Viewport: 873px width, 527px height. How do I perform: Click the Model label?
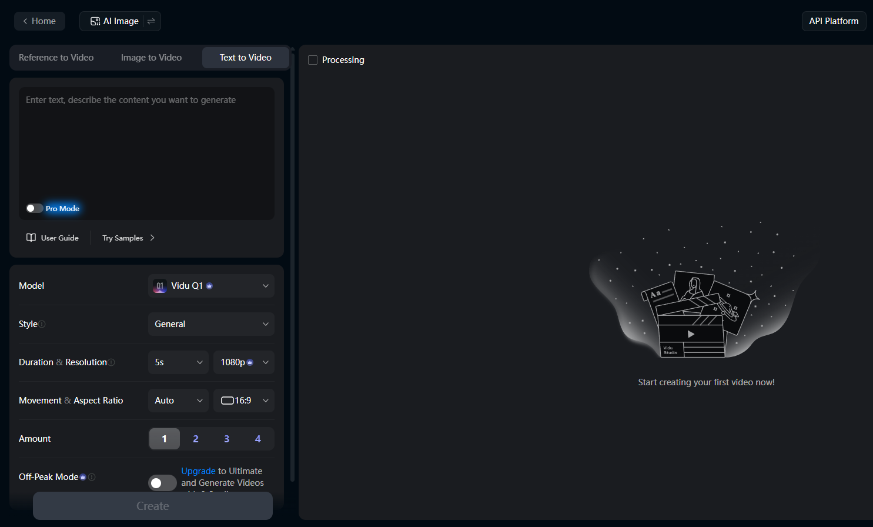pyautogui.click(x=32, y=286)
